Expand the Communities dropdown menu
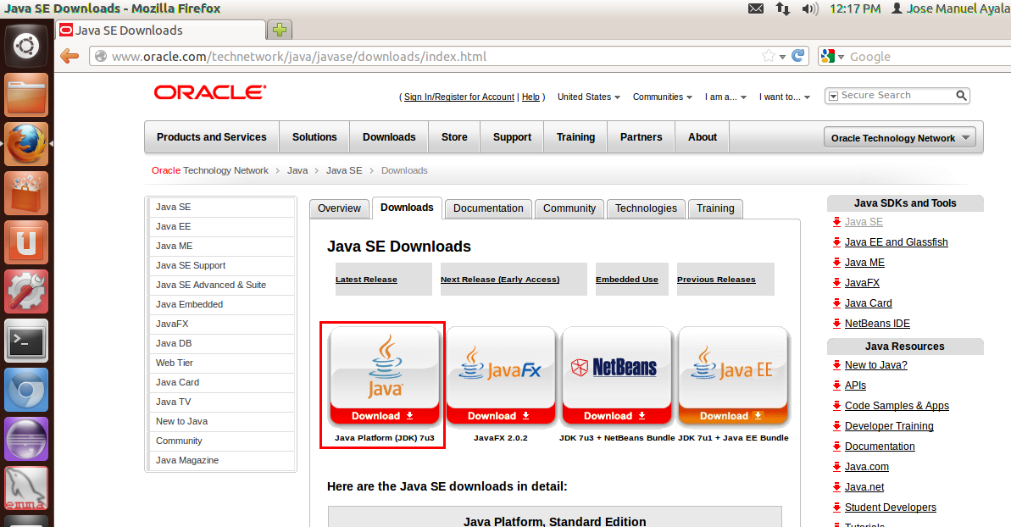The width and height of the screenshot is (1011, 527). click(662, 97)
